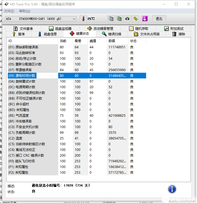The image size is (197, 203).
Task: Click the 阈值 column header
Action: pos(97,41)
